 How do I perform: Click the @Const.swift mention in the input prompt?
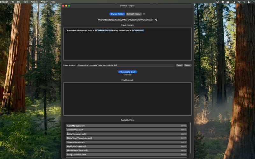[138, 31]
